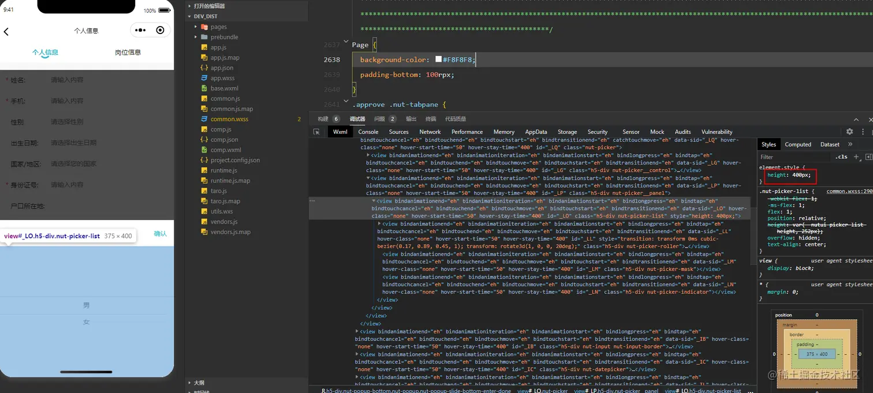
Task: Open the 问题 panel tab
Action: click(x=379, y=119)
